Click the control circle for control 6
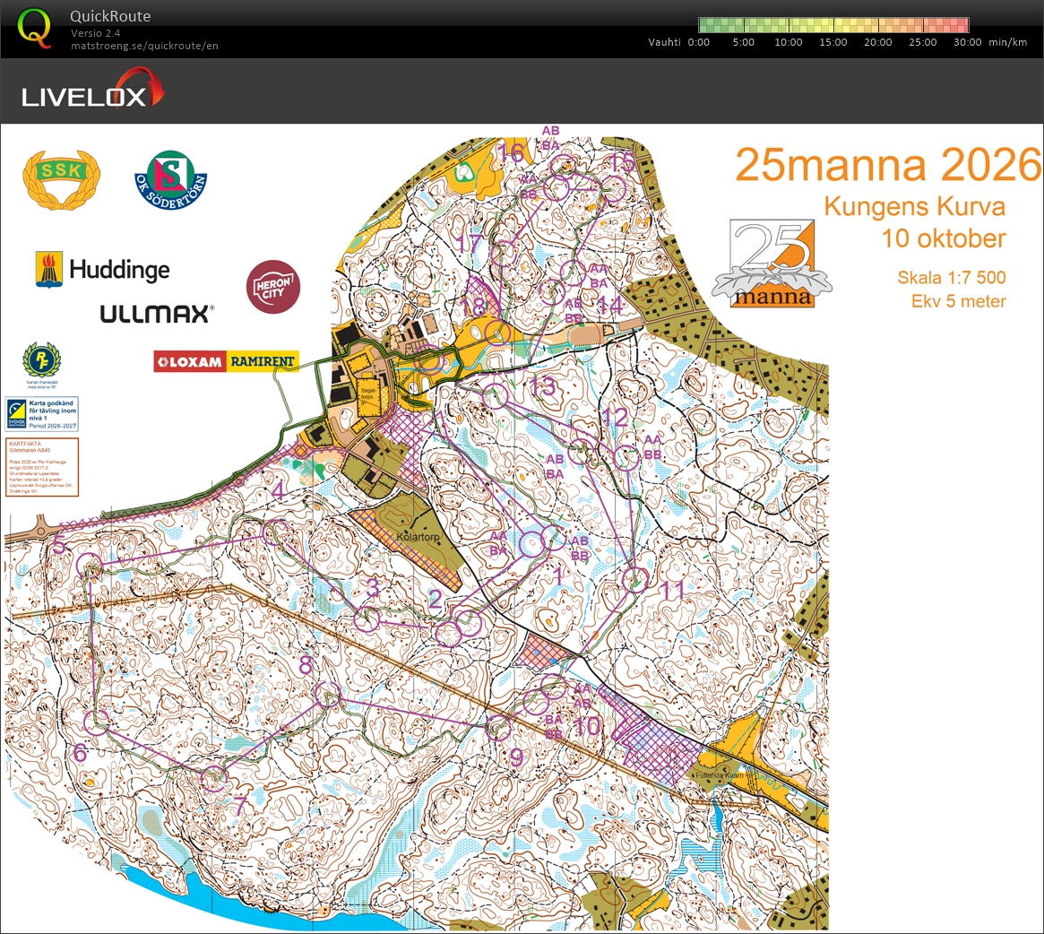The width and height of the screenshot is (1044, 934). click(x=96, y=722)
